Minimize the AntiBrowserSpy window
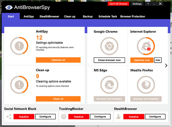 [x=154, y=4]
